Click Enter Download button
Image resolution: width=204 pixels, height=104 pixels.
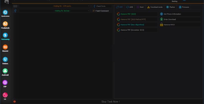coord(180,19)
